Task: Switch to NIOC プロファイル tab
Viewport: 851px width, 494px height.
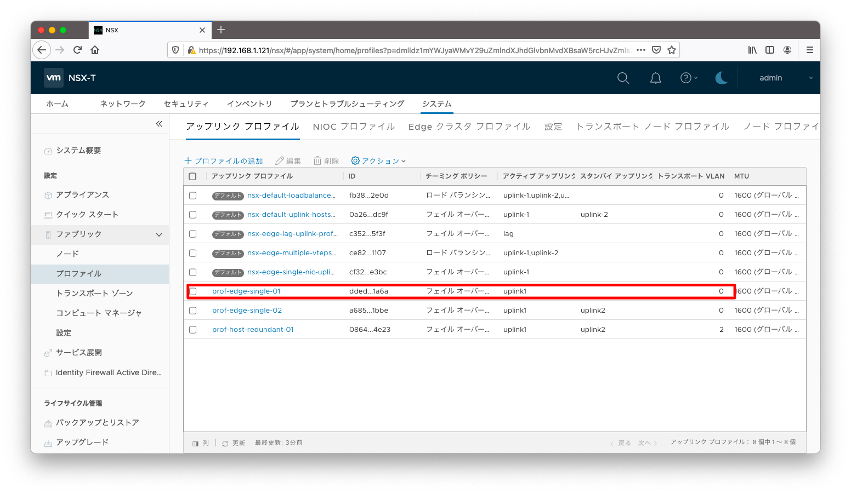Action: click(354, 127)
